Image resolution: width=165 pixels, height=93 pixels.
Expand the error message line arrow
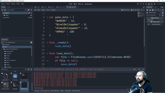point(35,69)
